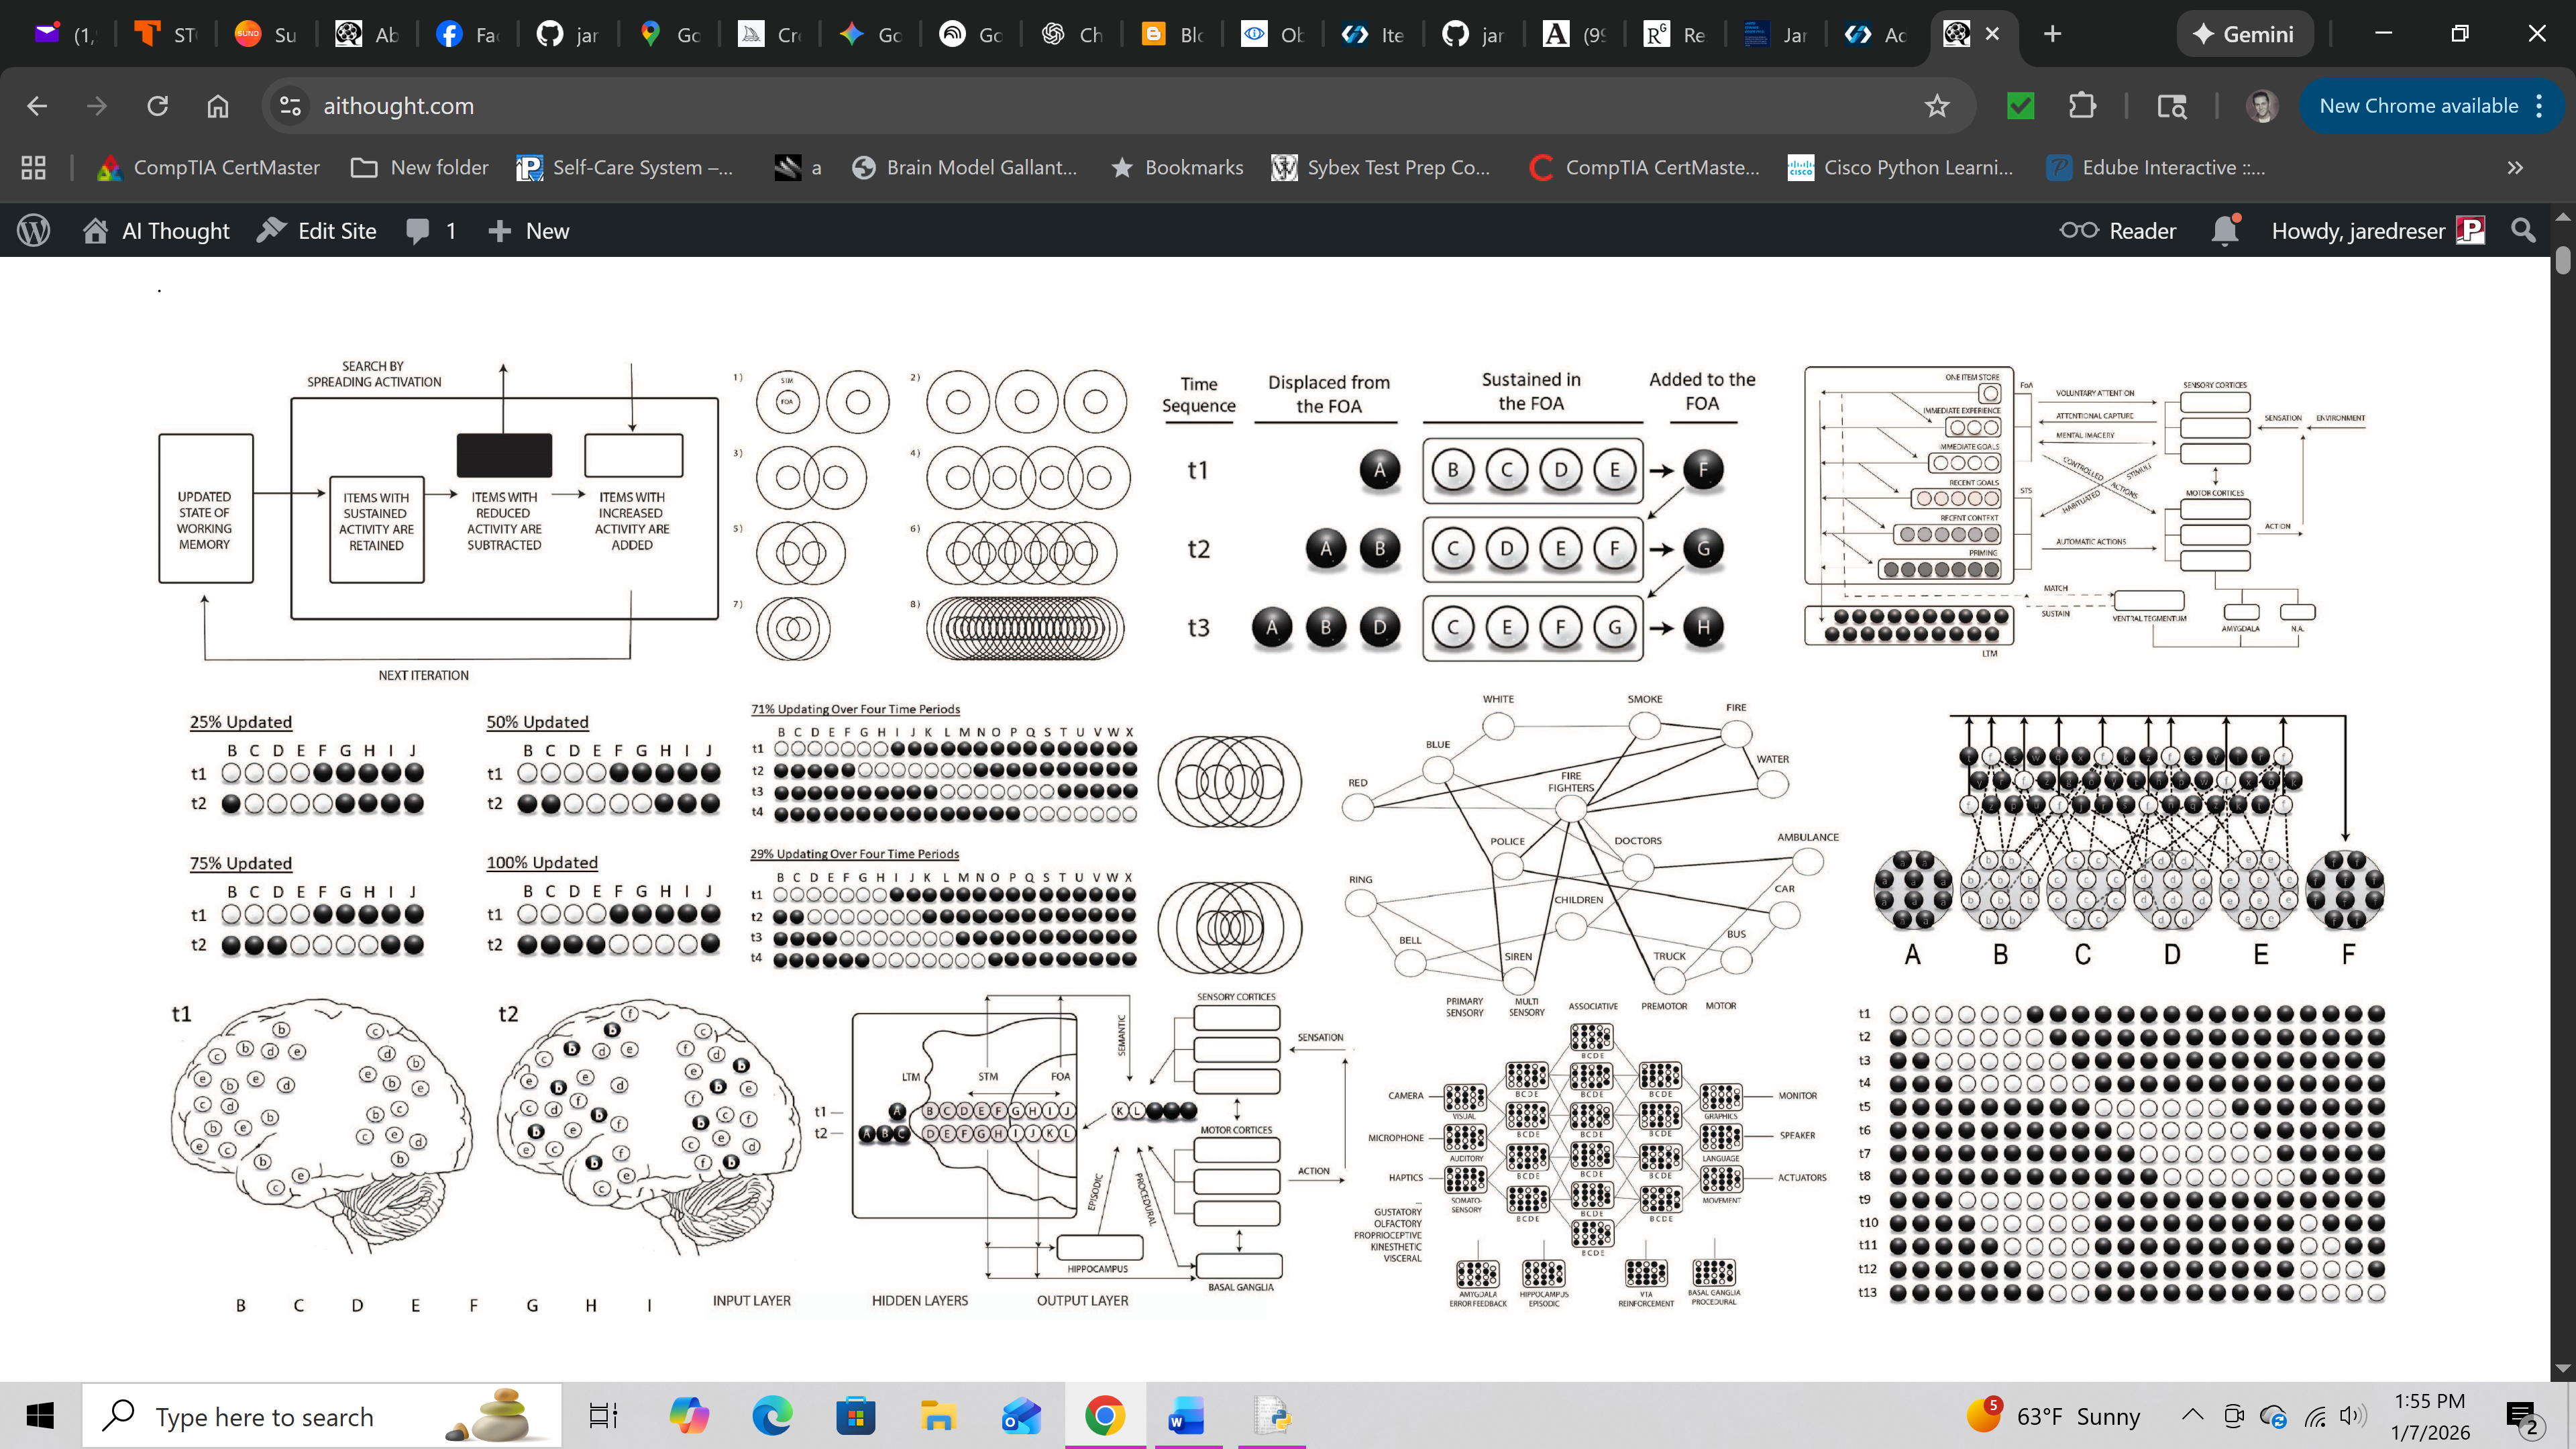Image resolution: width=2576 pixels, height=1449 pixels.
Task: Open the WordPress logo menu in admin bar
Action: point(34,231)
